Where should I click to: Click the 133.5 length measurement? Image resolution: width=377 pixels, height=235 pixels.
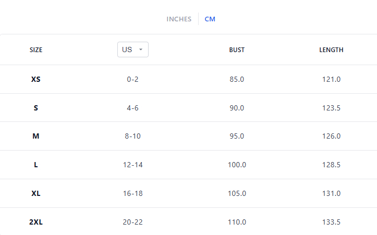(x=331, y=222)
